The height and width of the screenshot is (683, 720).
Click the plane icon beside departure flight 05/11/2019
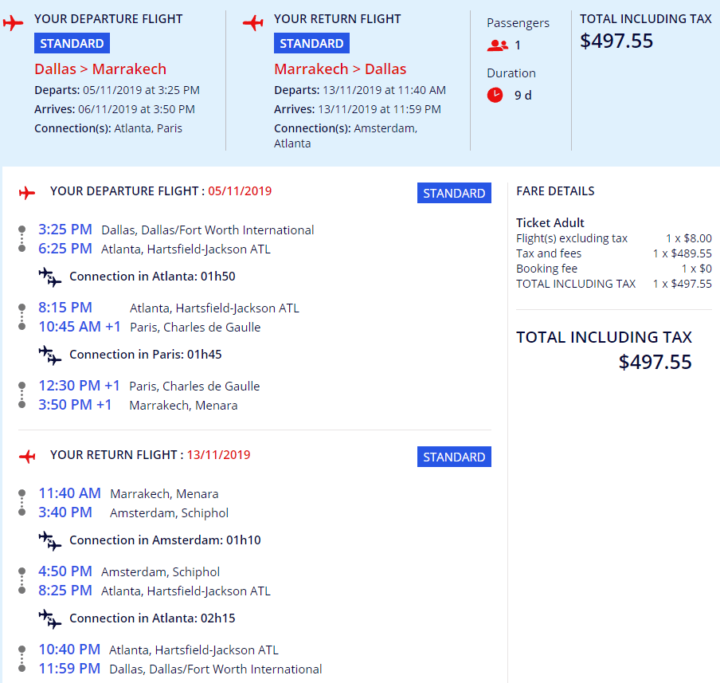[x=27, y=193]
